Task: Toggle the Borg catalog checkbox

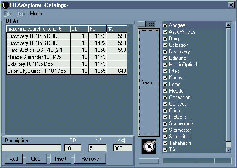Action: pyautogui.click(x=166, y=38)
